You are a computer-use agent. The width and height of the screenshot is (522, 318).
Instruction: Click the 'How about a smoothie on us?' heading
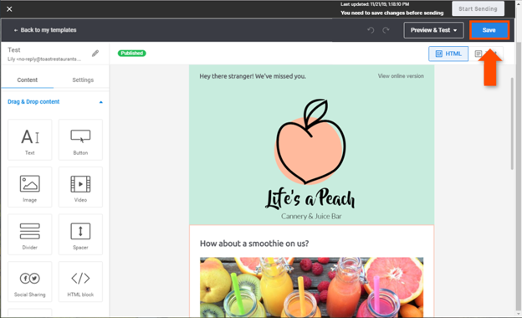(254, 244)
